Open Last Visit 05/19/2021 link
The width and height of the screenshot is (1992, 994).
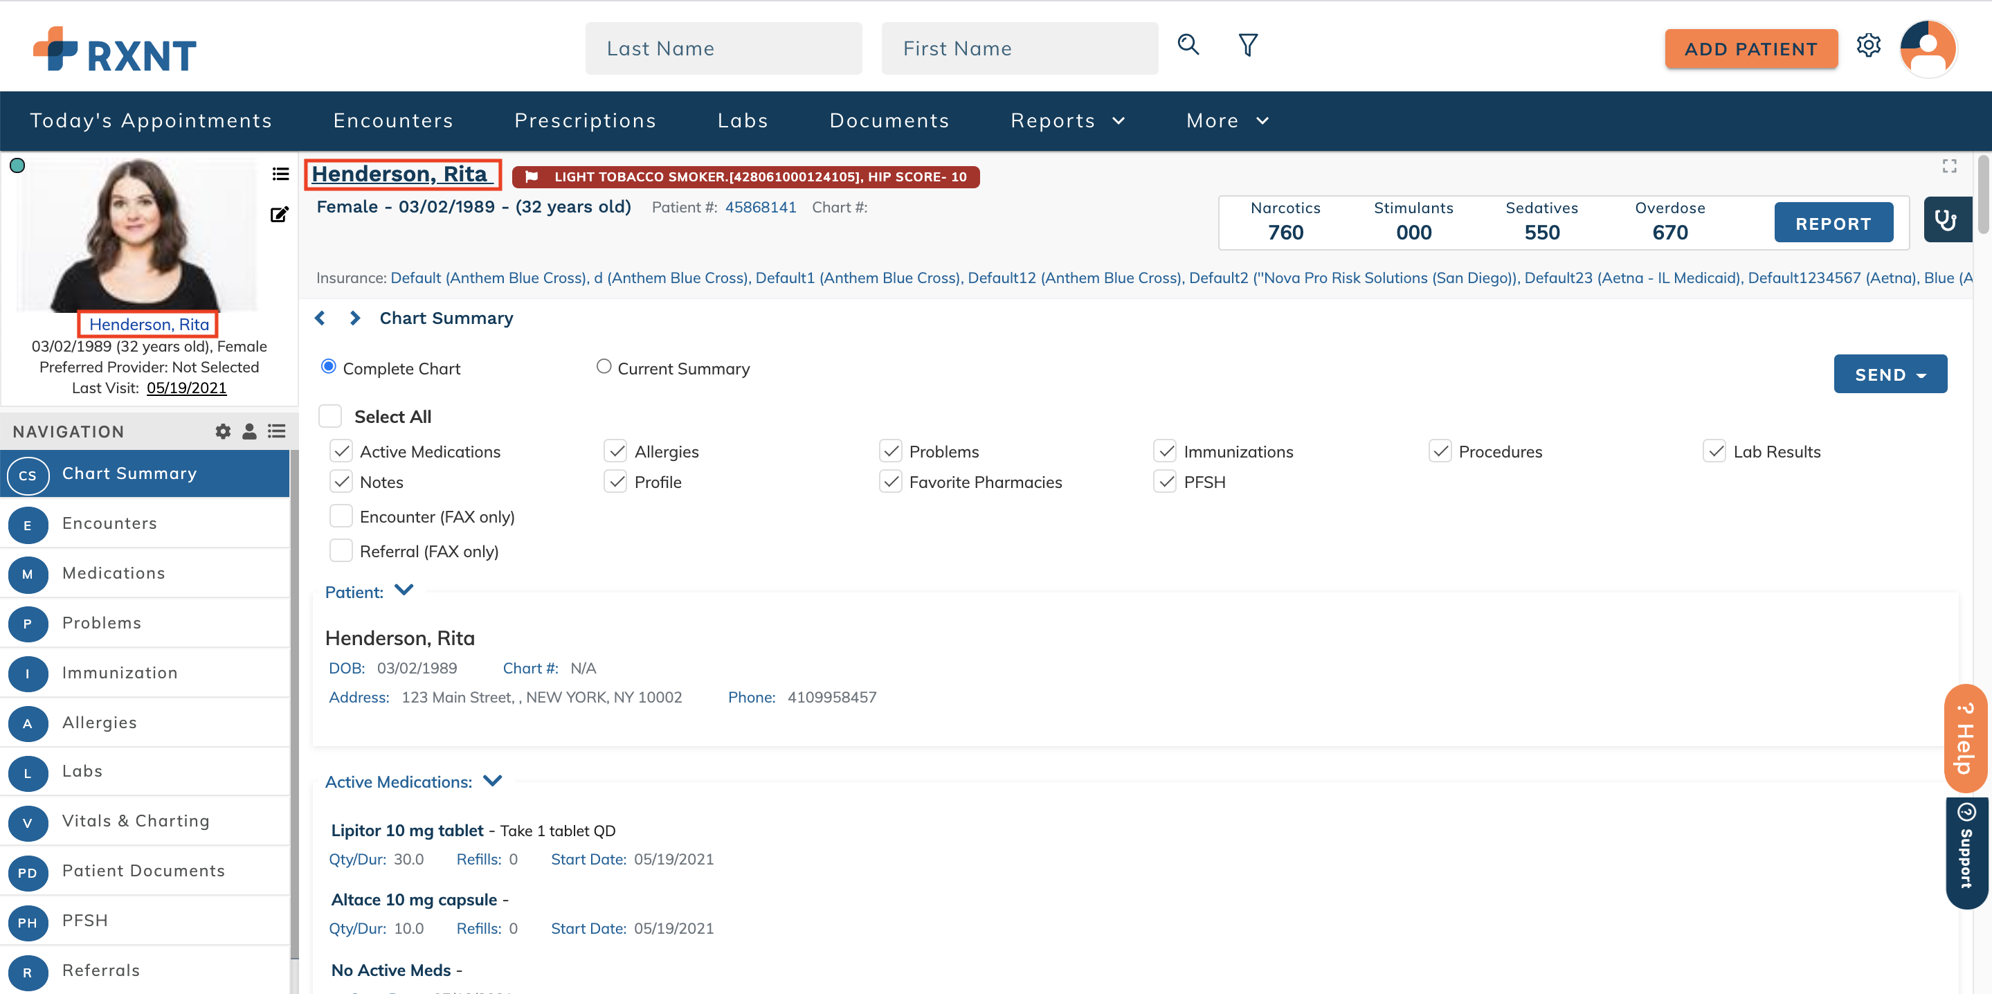pos(186,388)
